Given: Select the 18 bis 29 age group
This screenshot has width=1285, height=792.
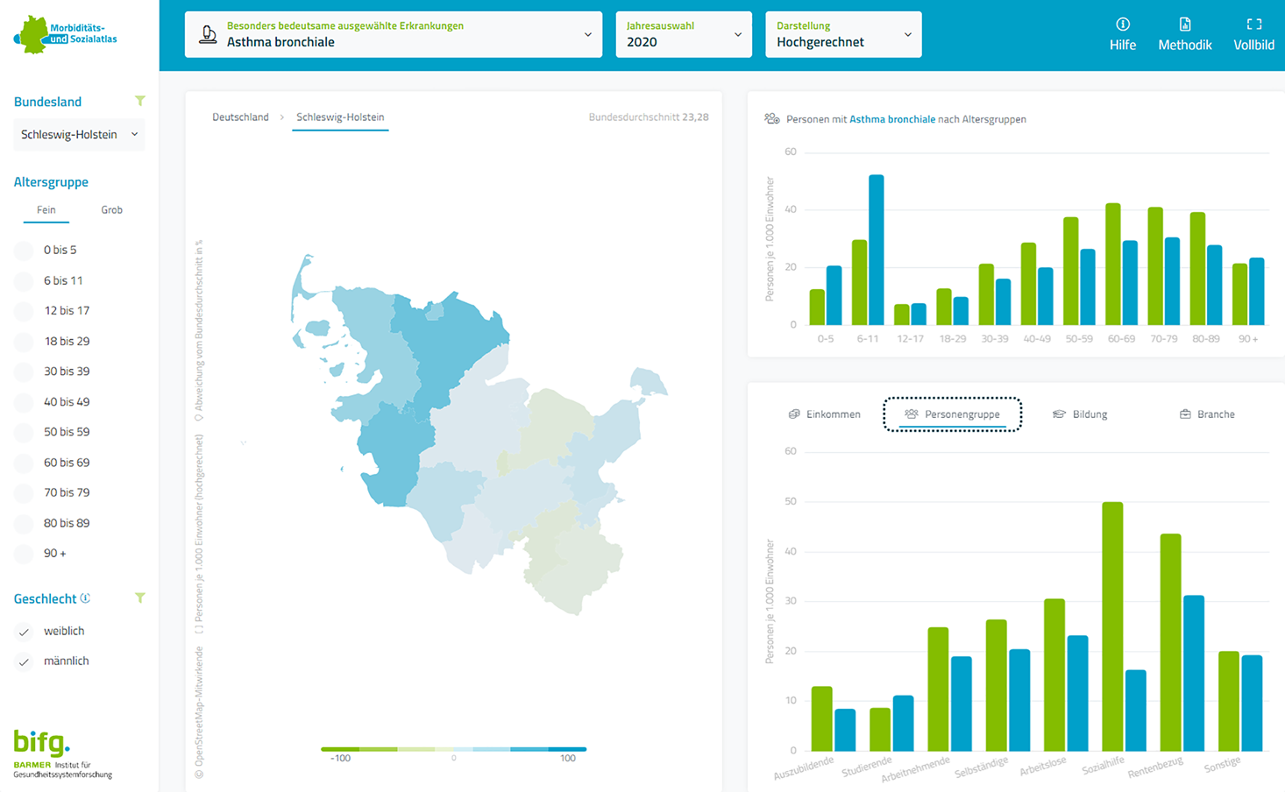Looking at the screenshot, I should 25,342.
